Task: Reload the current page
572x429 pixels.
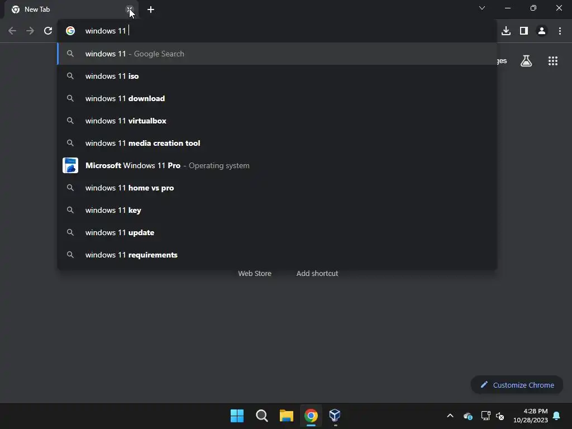Action: 48,31
